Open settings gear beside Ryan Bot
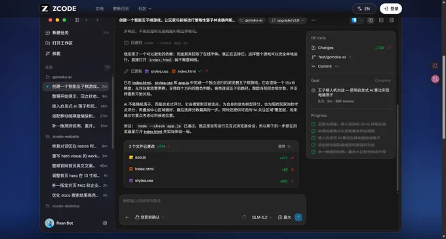This screenshot has width=446, height=239. pyautogui.click(x=105, y=223)
